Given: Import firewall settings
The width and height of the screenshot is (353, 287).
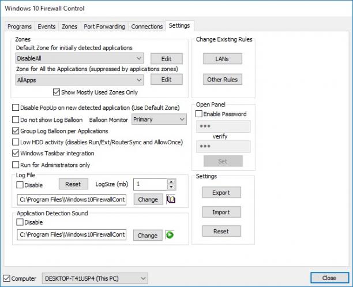Looking at the screenshot, I should (x=221, y=212).
